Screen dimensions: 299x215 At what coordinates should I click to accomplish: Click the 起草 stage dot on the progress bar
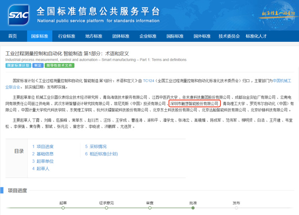pyautogui.click(x=63, y=207)
